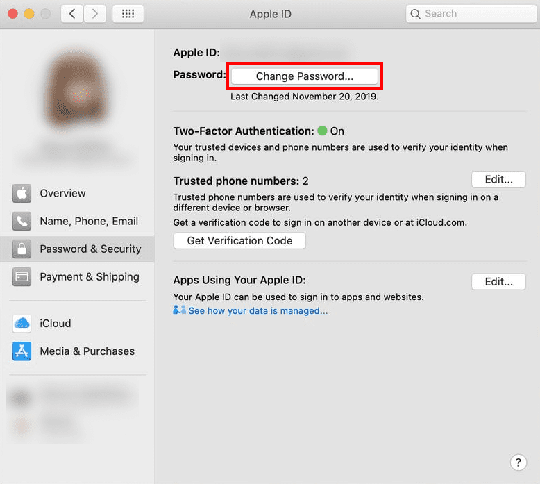
Task: Click the App Store Media & Purchases icon
Action: pos(22,351)
